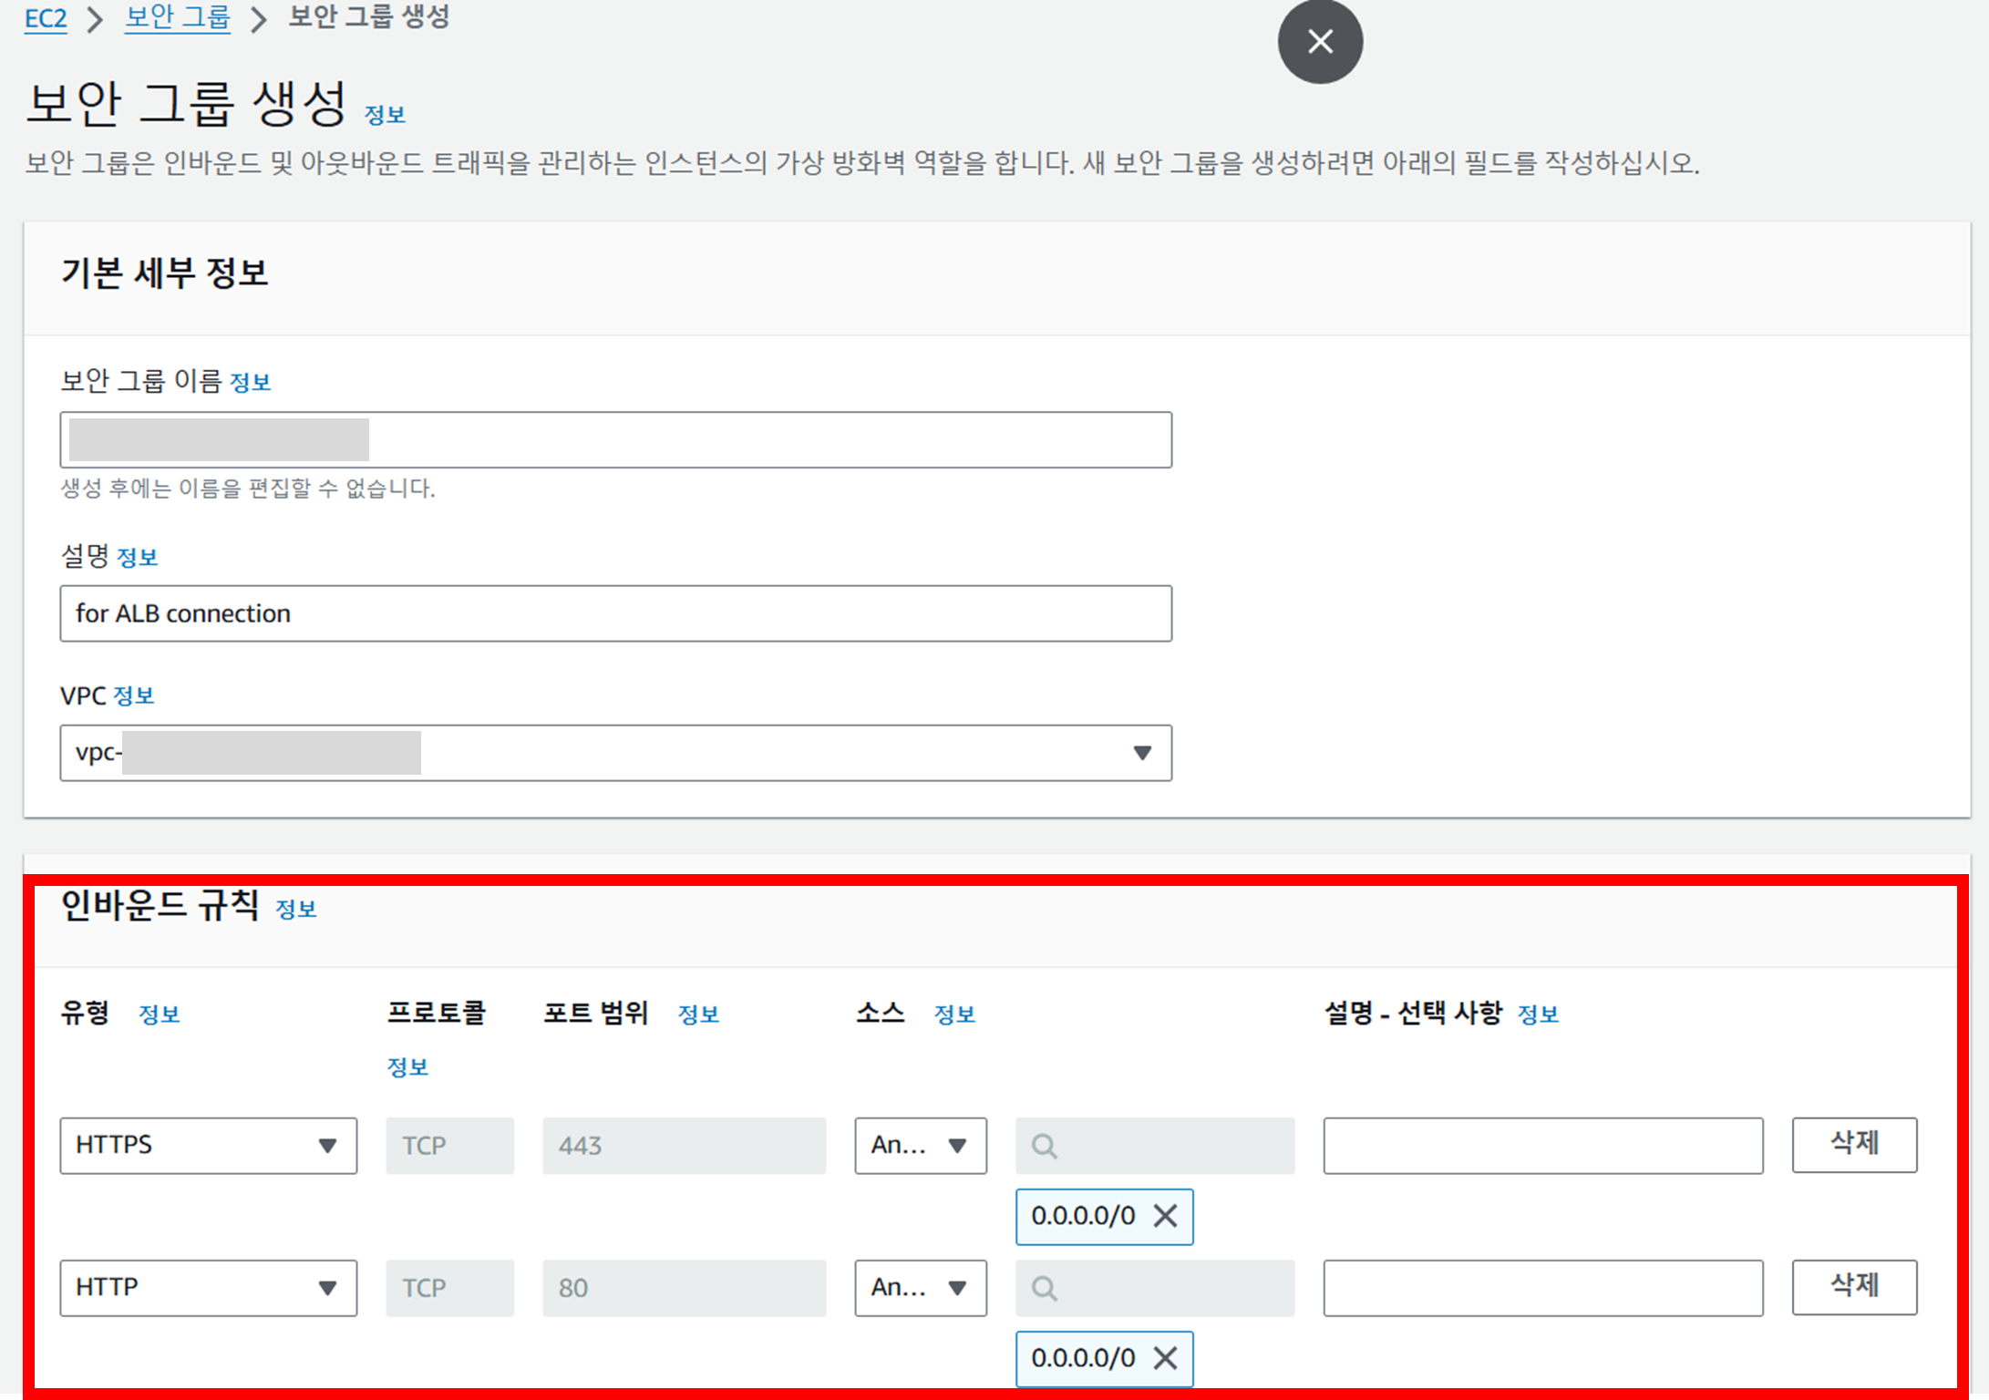The height and width of the screenshot is (1400, 1989).
Task: Open the VPC selection dropdown
Action: click(1141, 753)
